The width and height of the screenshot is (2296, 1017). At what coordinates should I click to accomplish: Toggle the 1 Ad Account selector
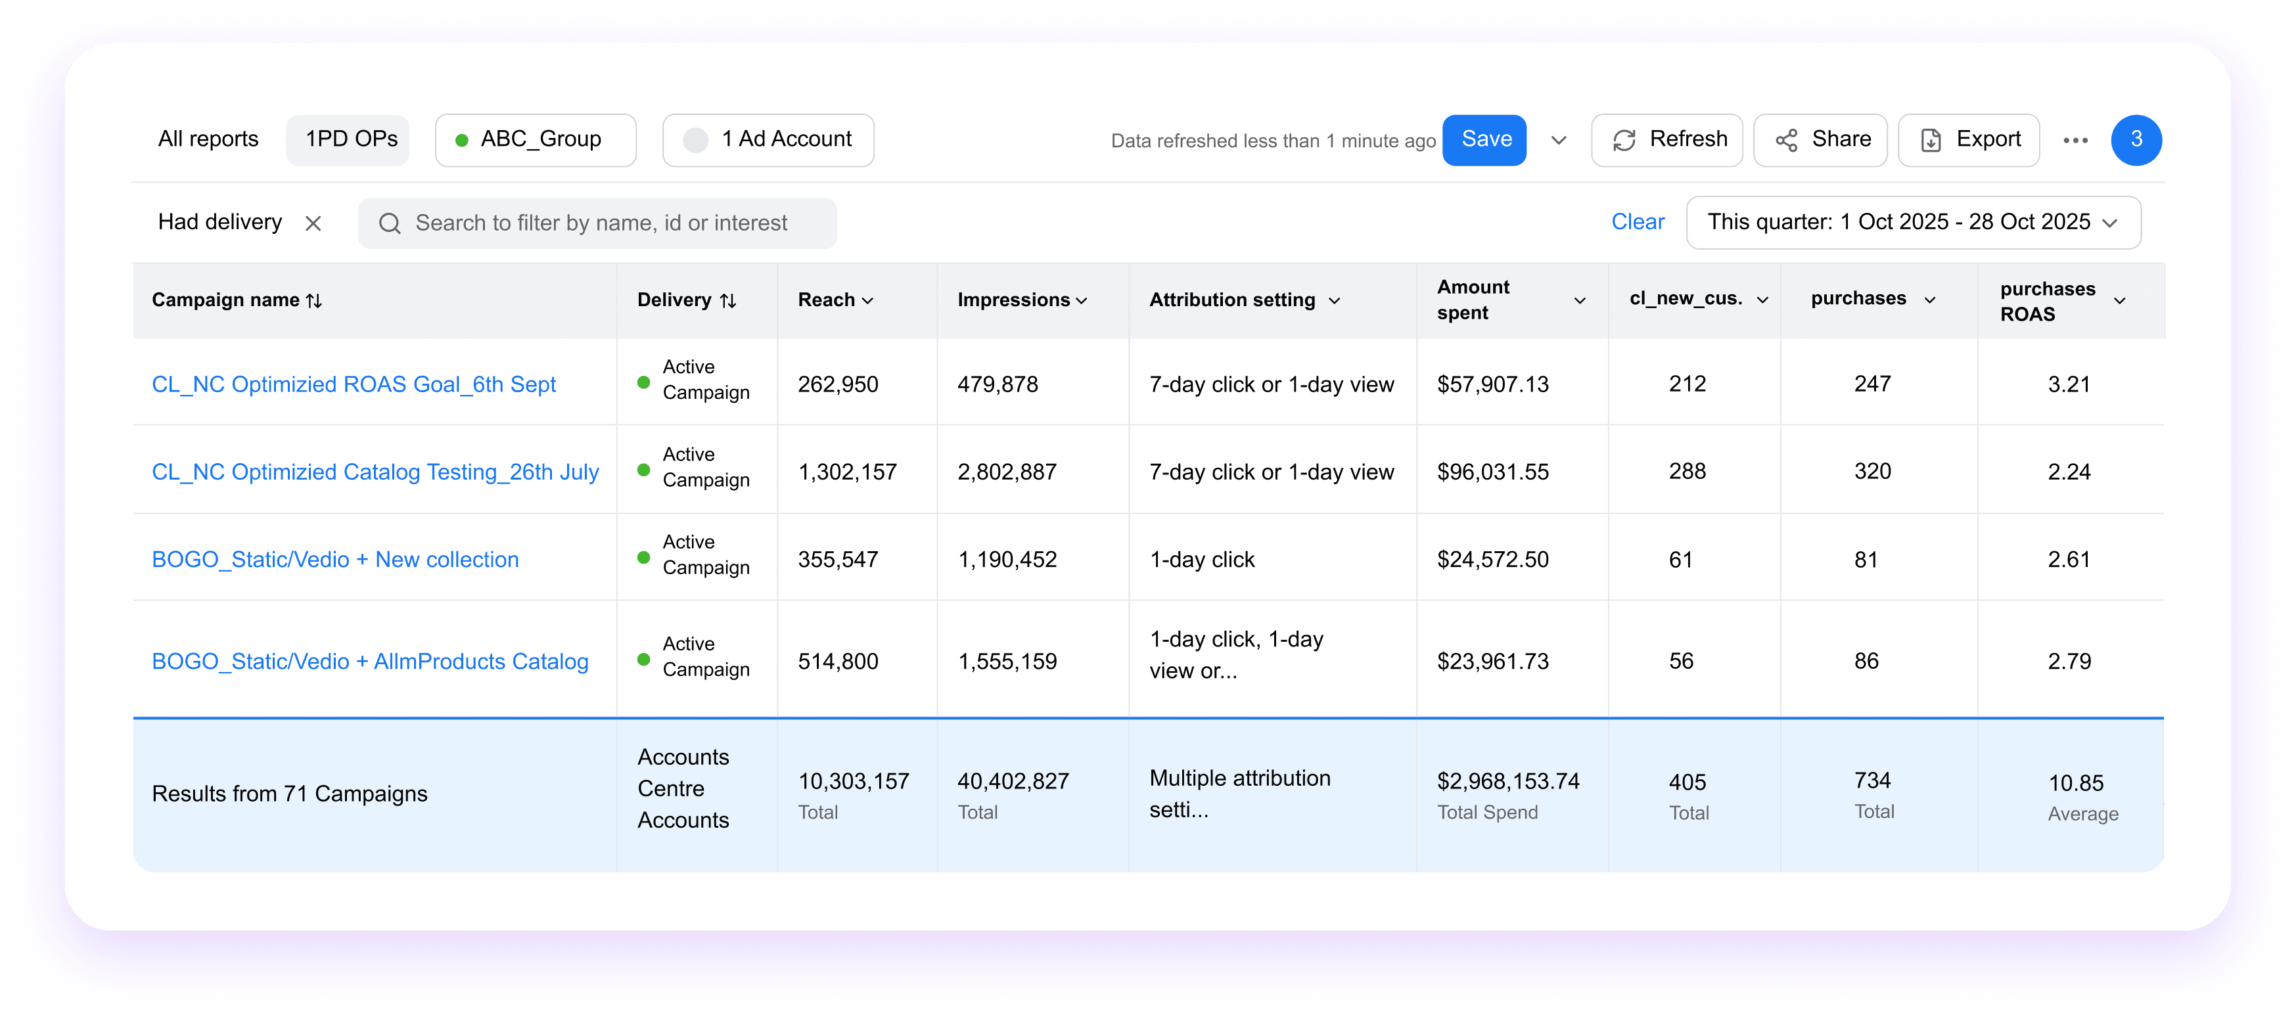(768, 140)
